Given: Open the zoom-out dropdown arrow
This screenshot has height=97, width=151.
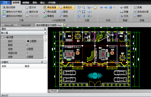Looking at the screenshot, I should pos(91,12).
